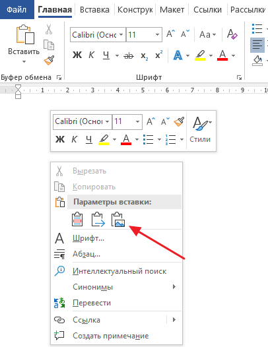This screenshot has width=268, height=347.
Task: Apply Text Effects glowing A icon
Action: point(178,55)
